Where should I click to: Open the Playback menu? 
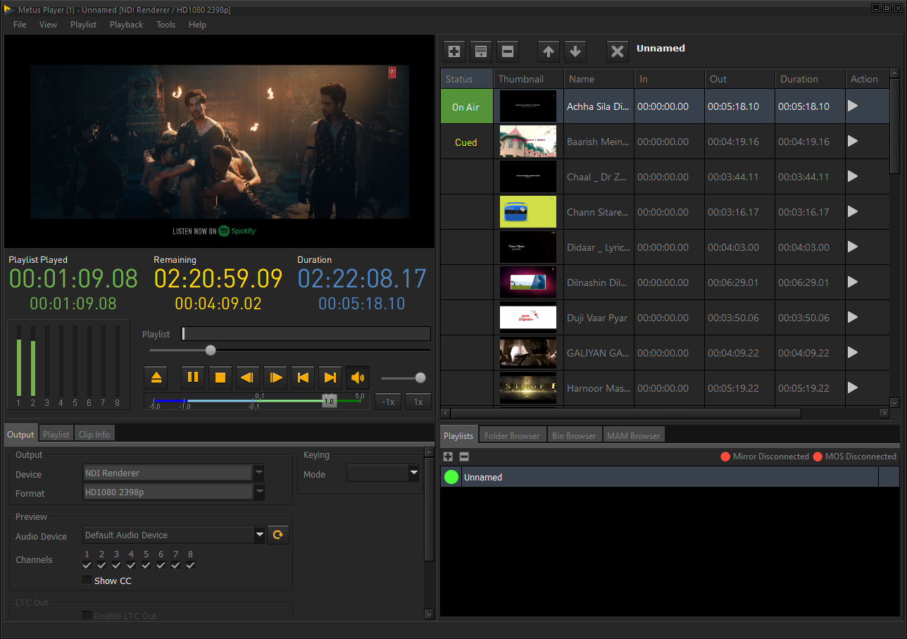pos(126,24)
